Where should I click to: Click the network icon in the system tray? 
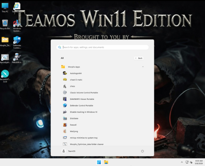click(187, 162)
